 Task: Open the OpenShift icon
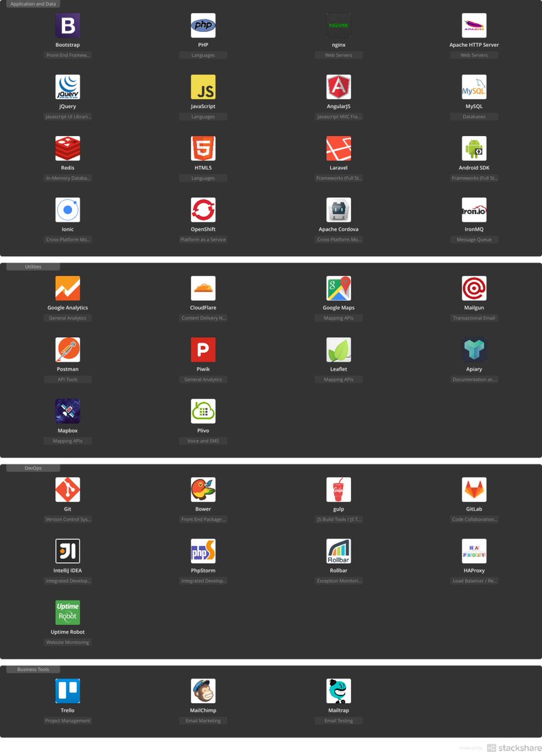coord(203,210)
